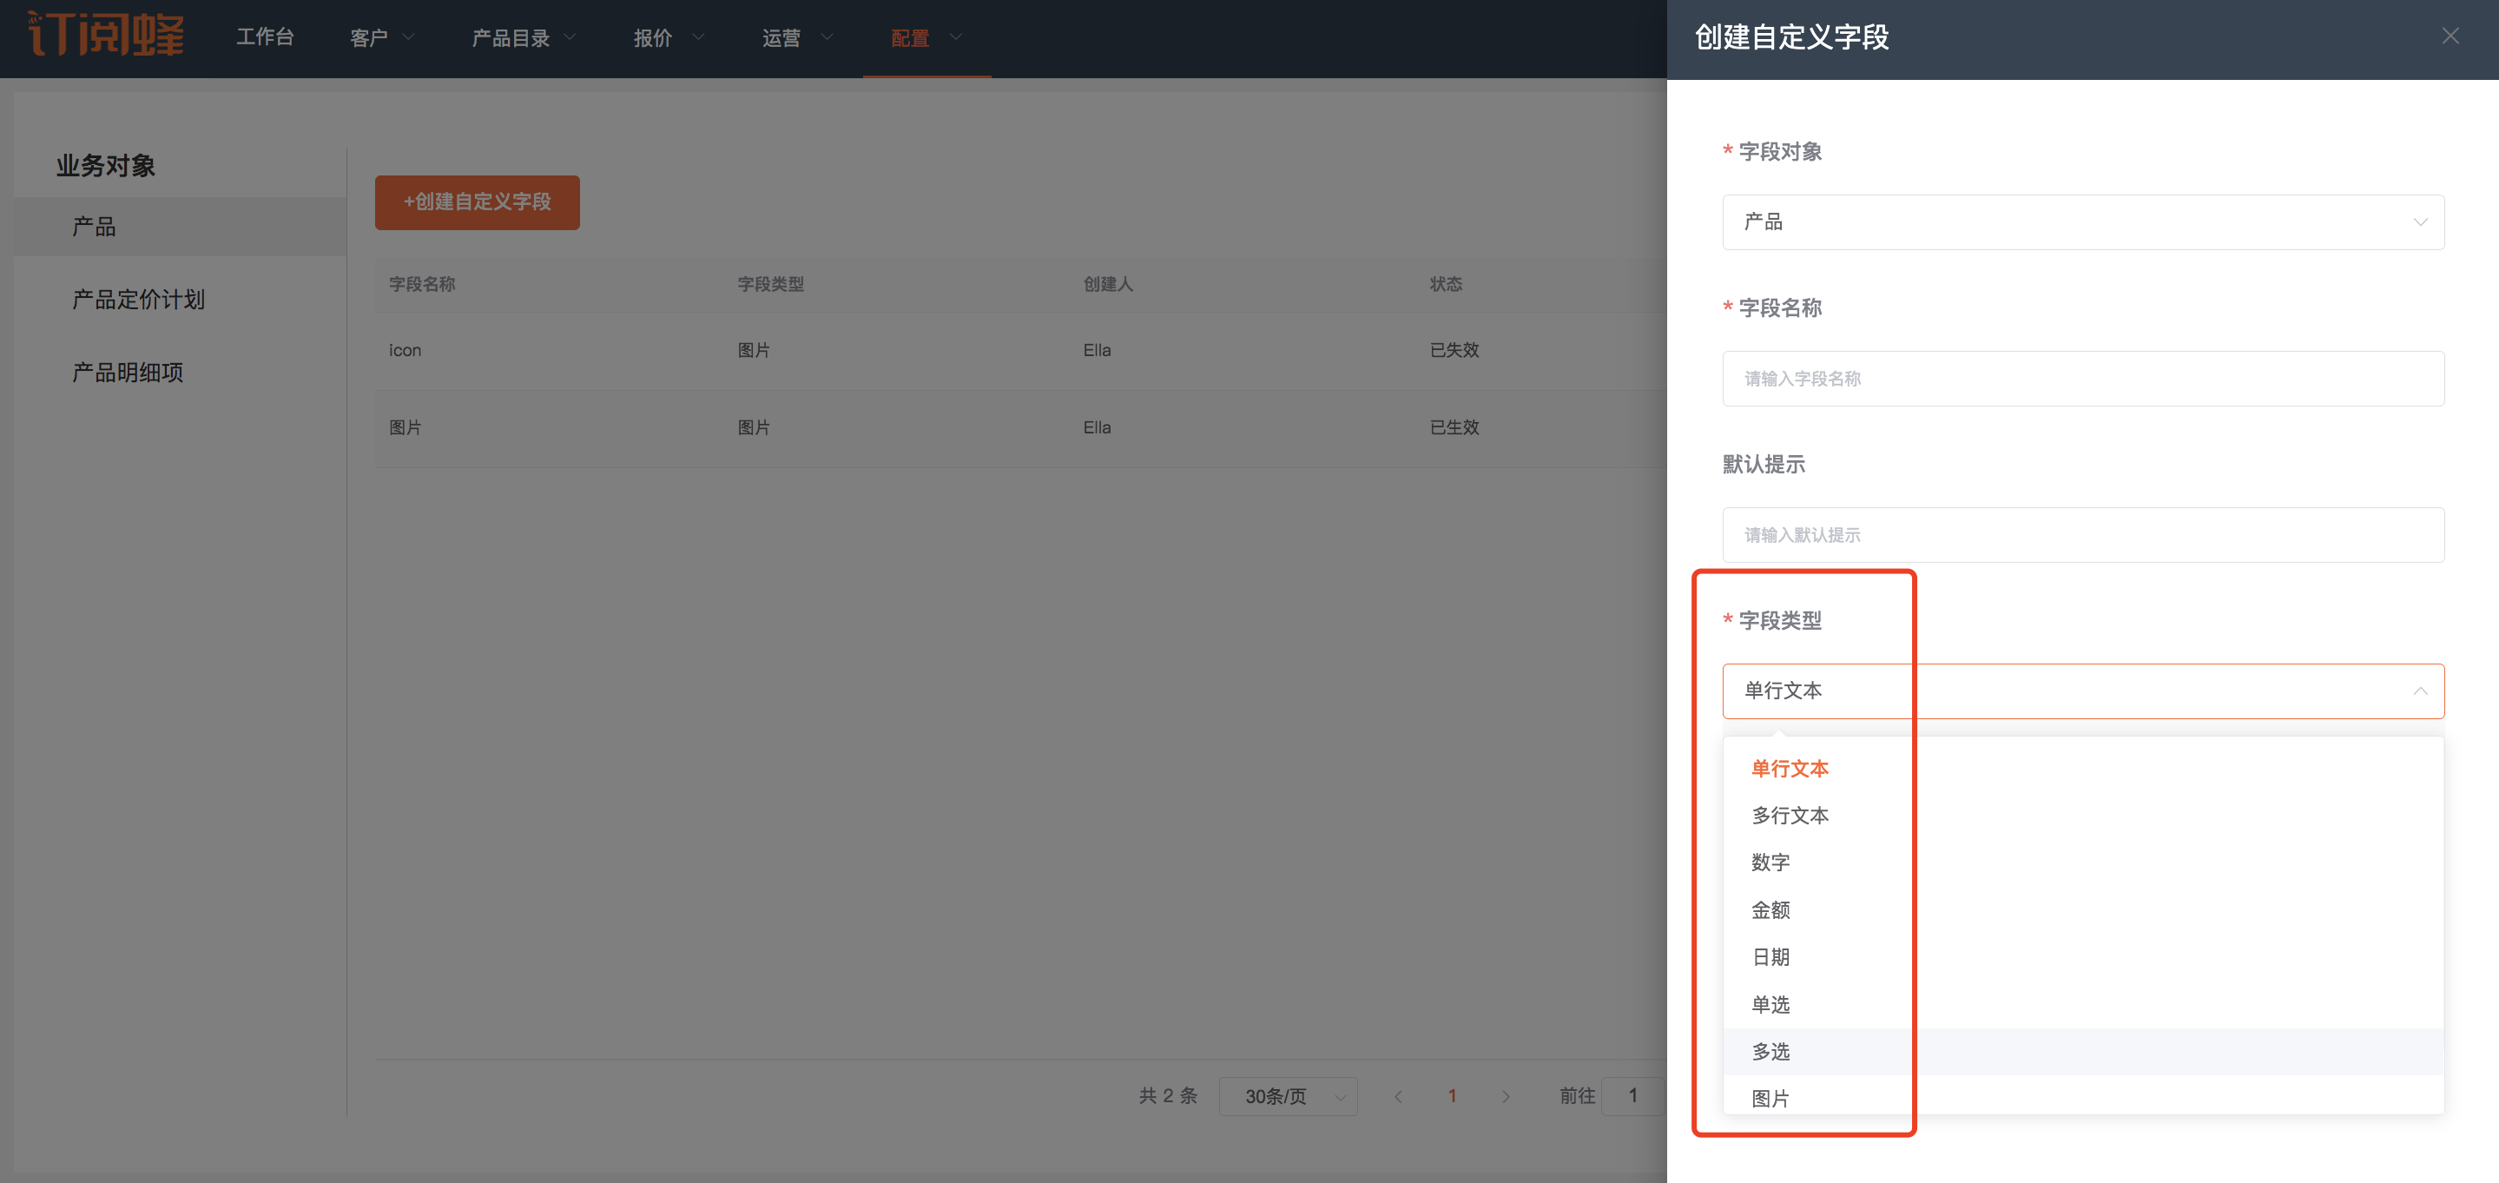Go to next page arrow
This screenshot has height=1183, width=2499.
pos(1505,1097)
